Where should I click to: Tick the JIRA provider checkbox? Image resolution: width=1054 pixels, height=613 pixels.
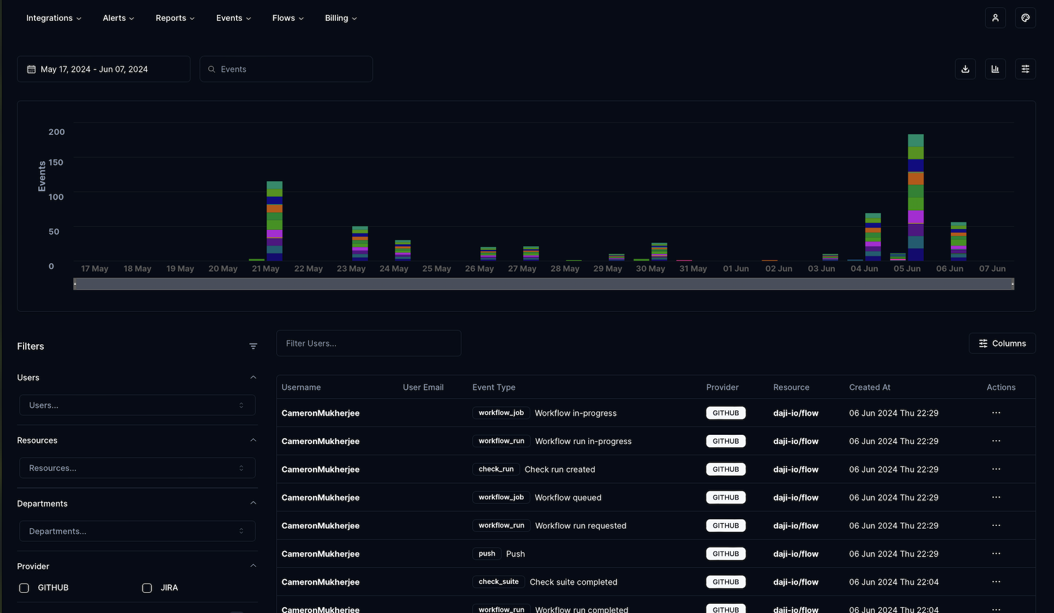pos(147,588)
